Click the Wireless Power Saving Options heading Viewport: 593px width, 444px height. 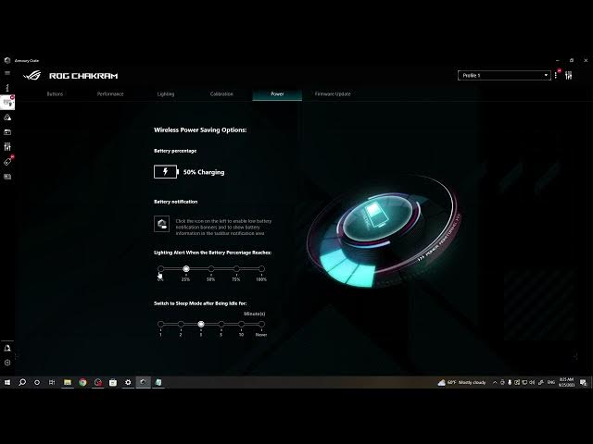click(200, 129)
